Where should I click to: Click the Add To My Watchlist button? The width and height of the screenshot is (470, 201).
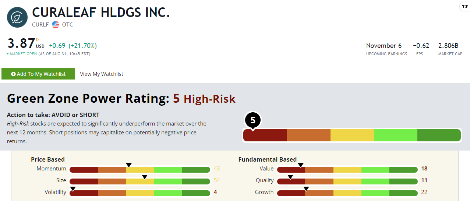(x=38, y=74)
